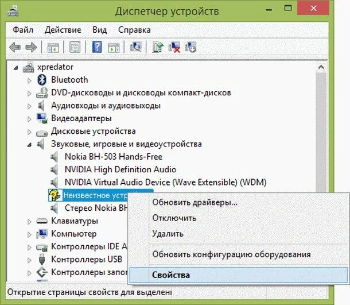
Task: Select NVIDIA Virtual Audio Device (WDM)
Action: coord(166,182)
